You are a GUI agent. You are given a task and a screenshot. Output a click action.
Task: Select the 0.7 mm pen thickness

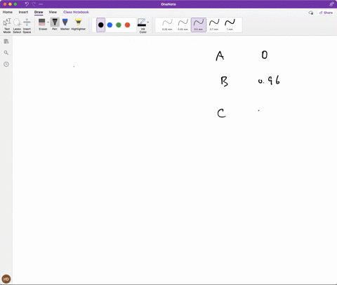click(214, 25)
